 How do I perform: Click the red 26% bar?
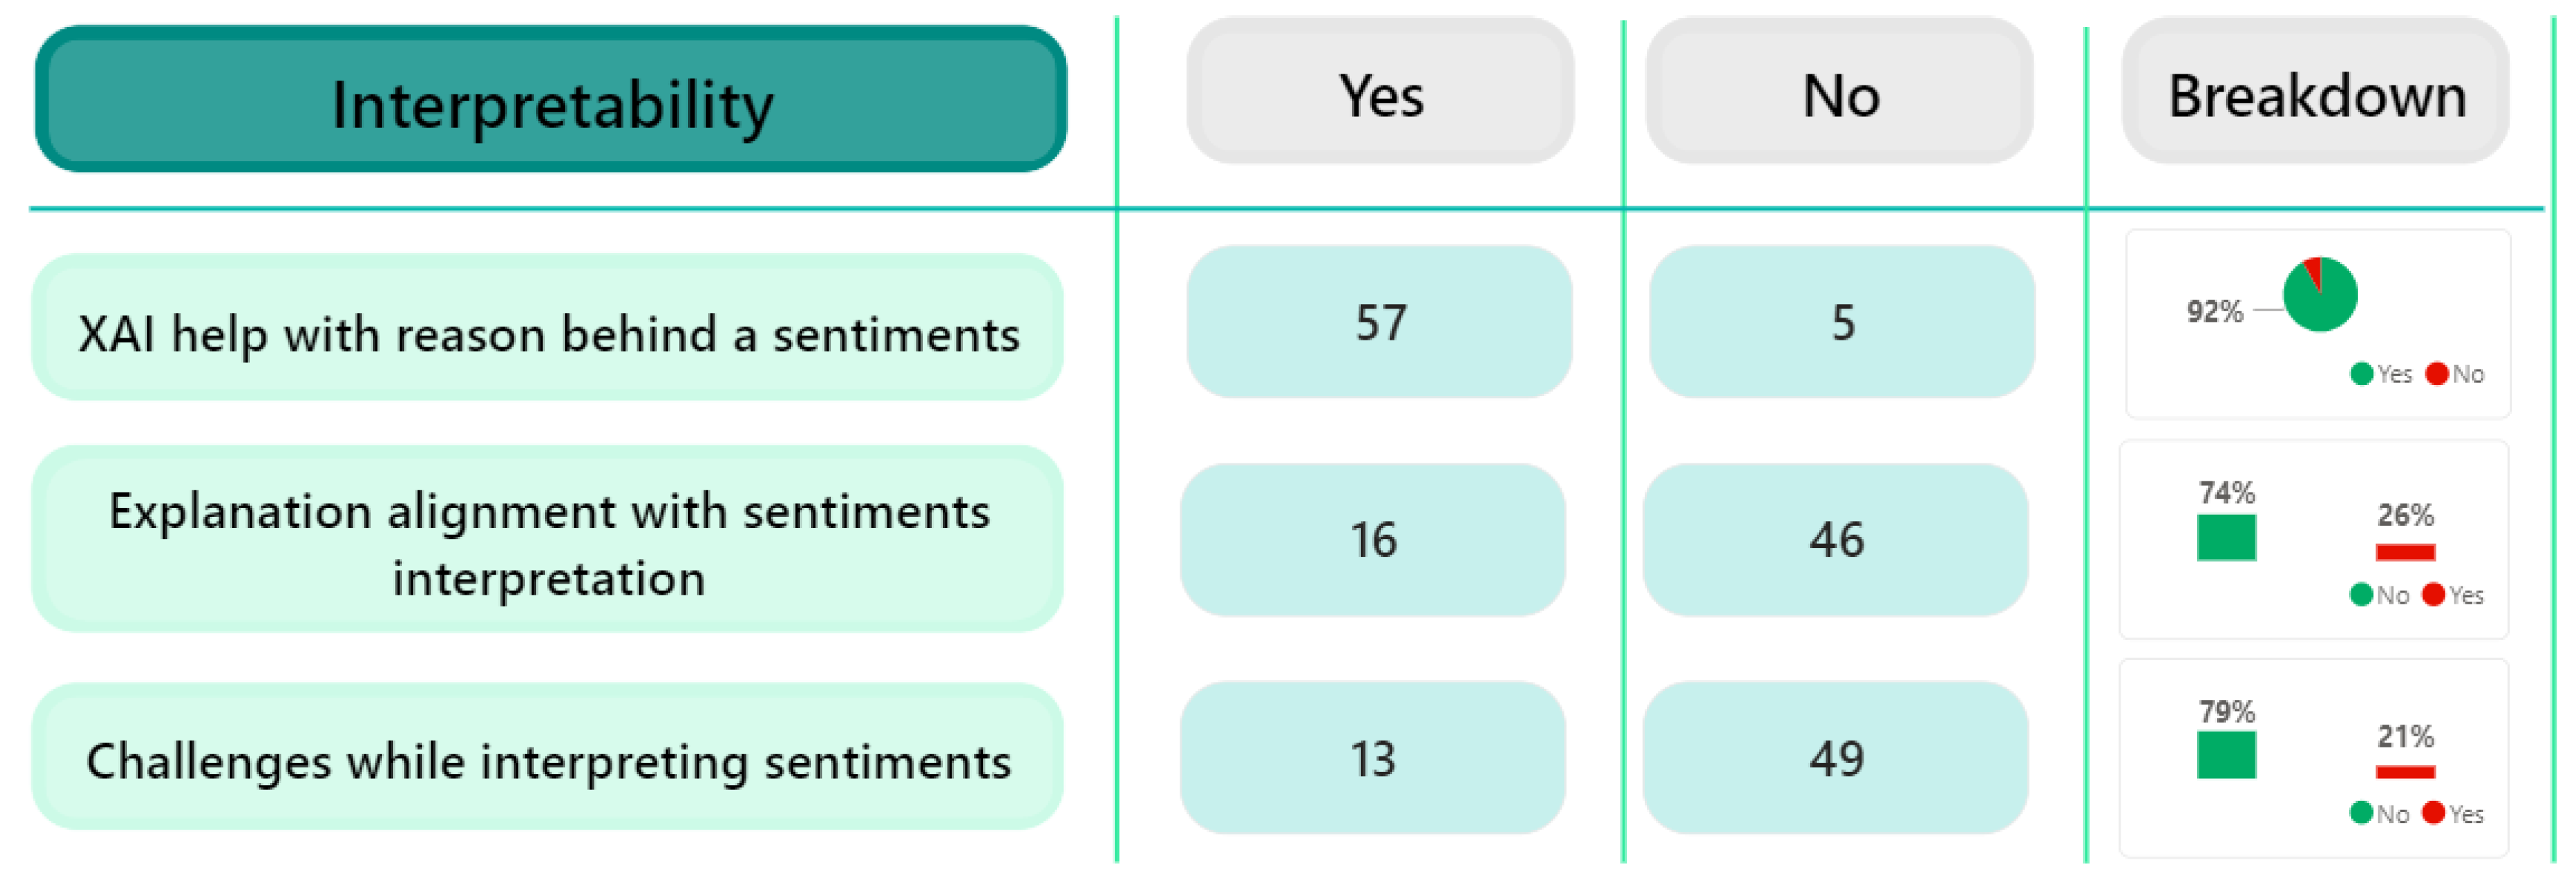[x=2405, y=552]
